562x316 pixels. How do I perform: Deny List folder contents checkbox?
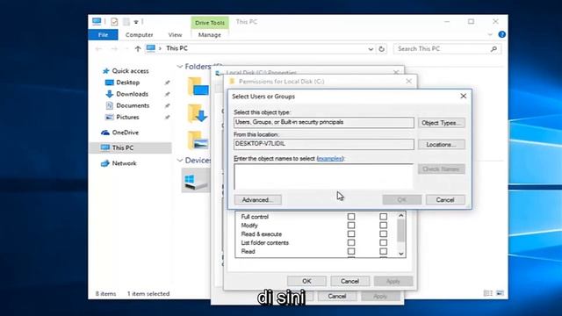383,242
